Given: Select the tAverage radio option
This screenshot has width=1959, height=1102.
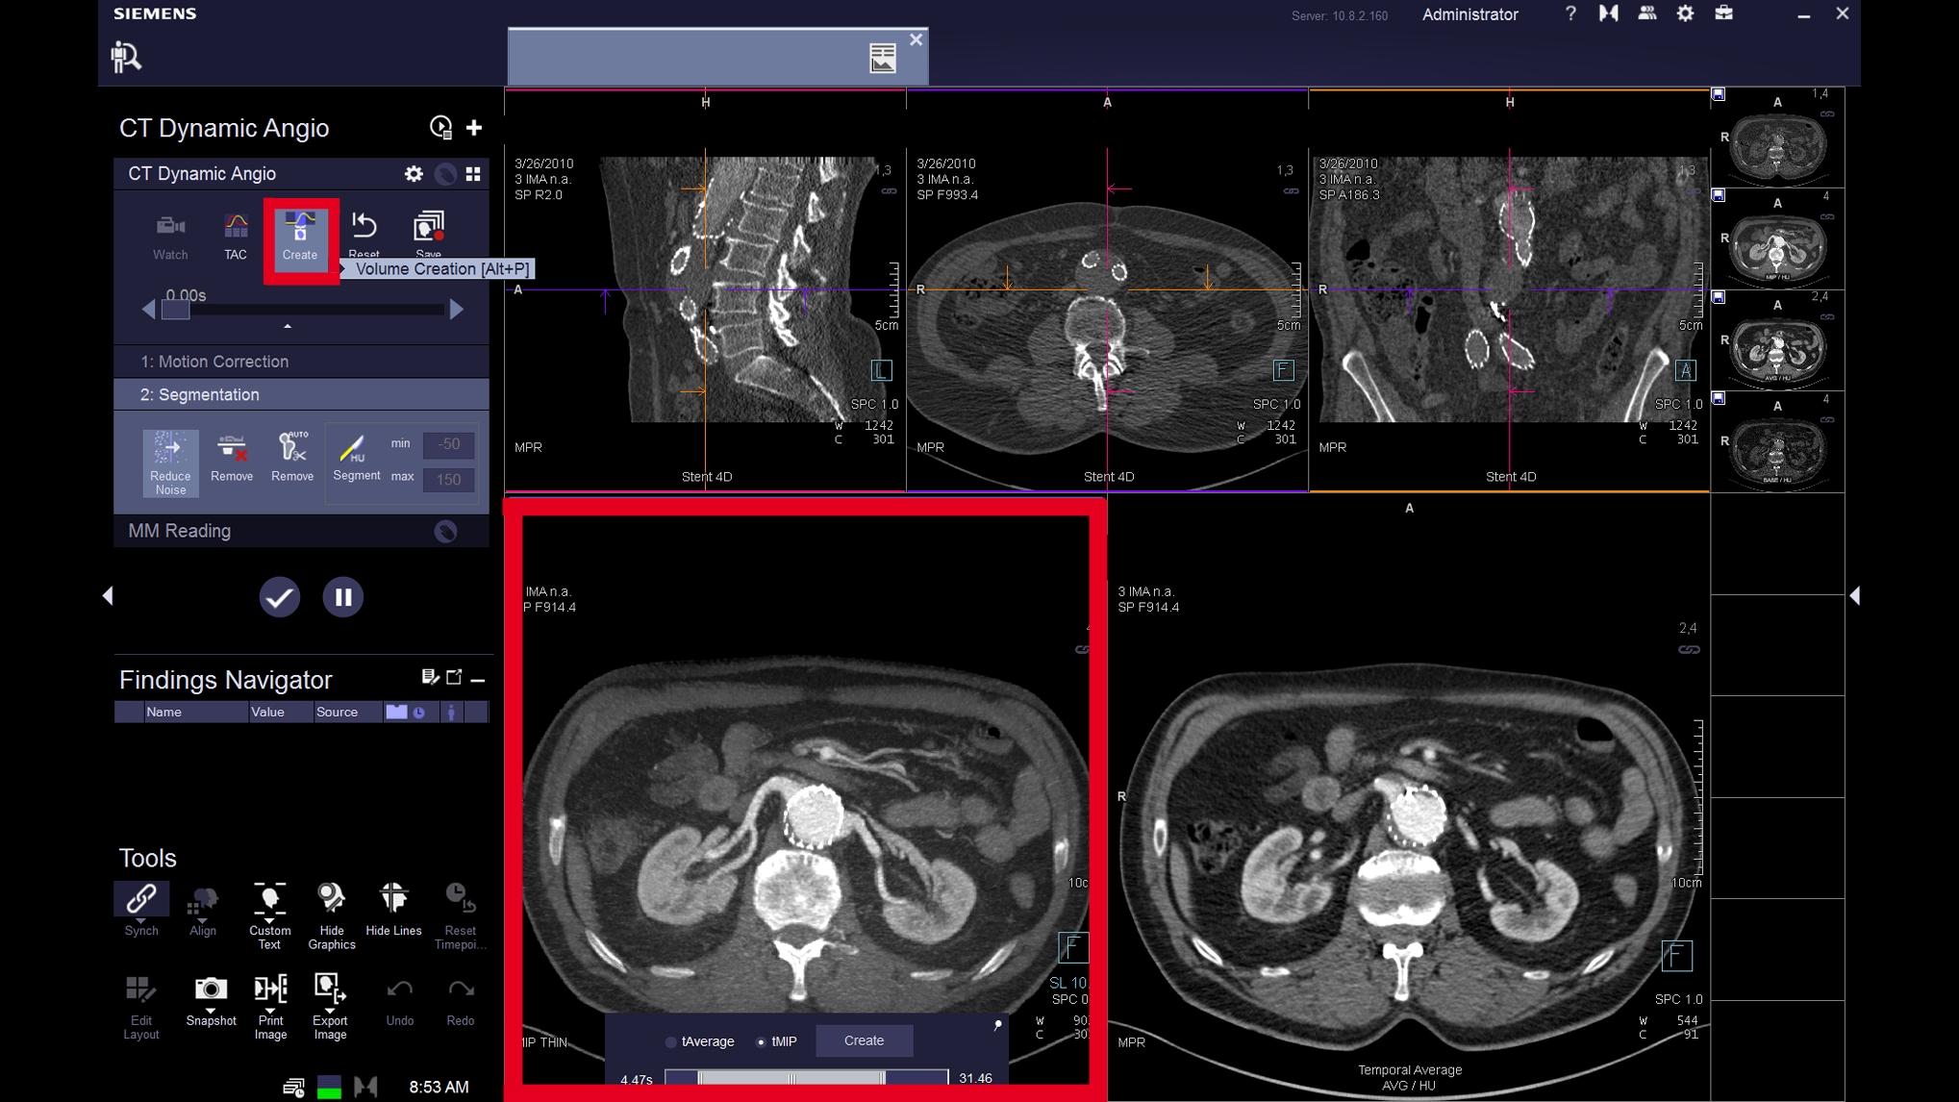Looking at the screenshot, I should pos(671,1041).
